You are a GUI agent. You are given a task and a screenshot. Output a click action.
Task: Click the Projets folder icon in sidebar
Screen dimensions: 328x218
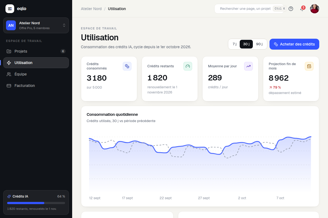point(9,51)
